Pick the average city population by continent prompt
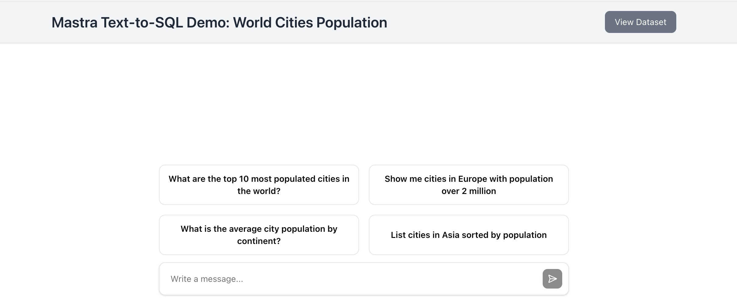 coord(259,235)
